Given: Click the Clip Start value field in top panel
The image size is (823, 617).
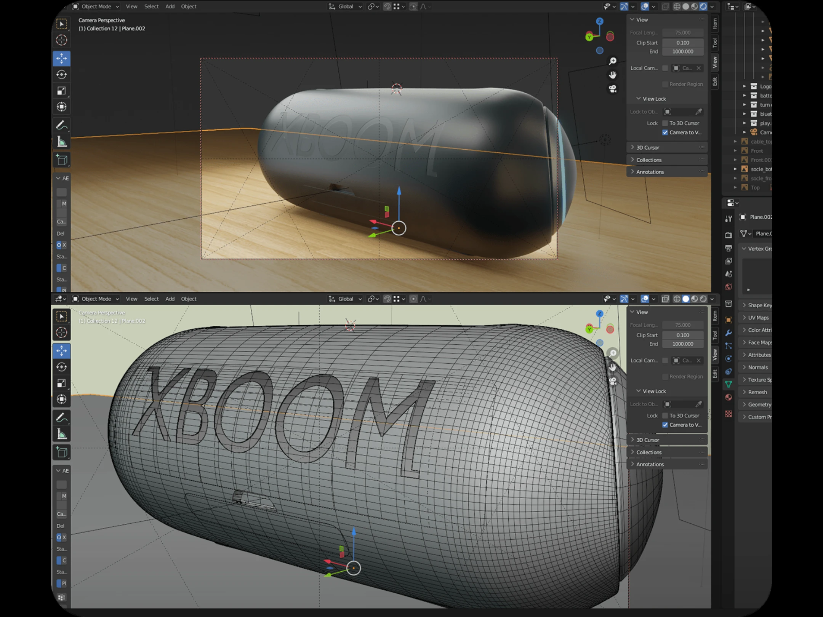Looking at the screenshot, I should tap(682, 43).
